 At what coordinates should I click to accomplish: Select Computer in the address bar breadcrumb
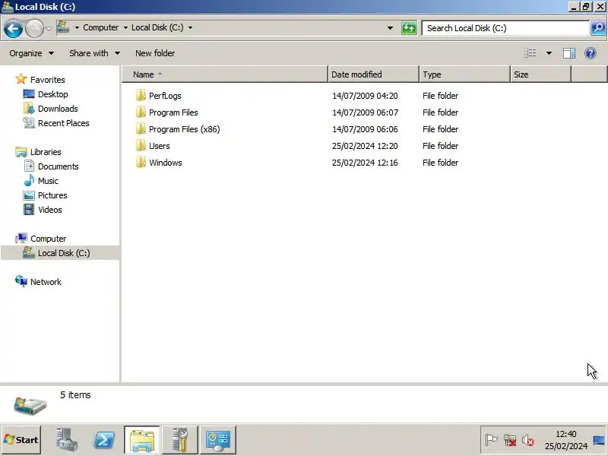tap(101, 27)
